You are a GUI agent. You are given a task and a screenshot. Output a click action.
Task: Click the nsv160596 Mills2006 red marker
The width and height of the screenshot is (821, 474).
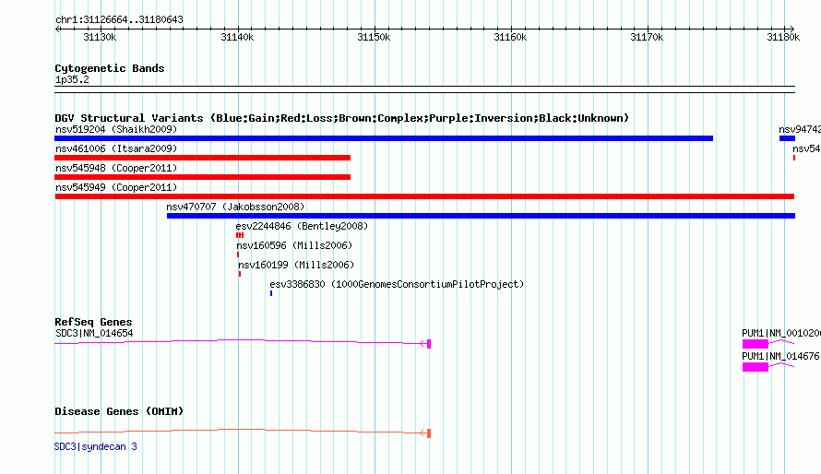pos(238,255)
